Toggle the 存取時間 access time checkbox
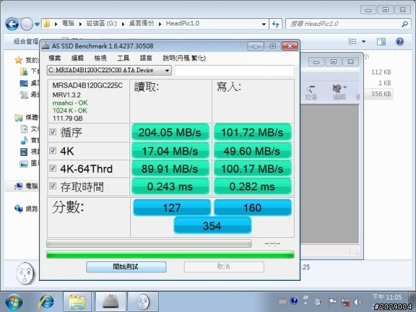The image size is (416, 312). pyautogui.click(x=53, y=186)
